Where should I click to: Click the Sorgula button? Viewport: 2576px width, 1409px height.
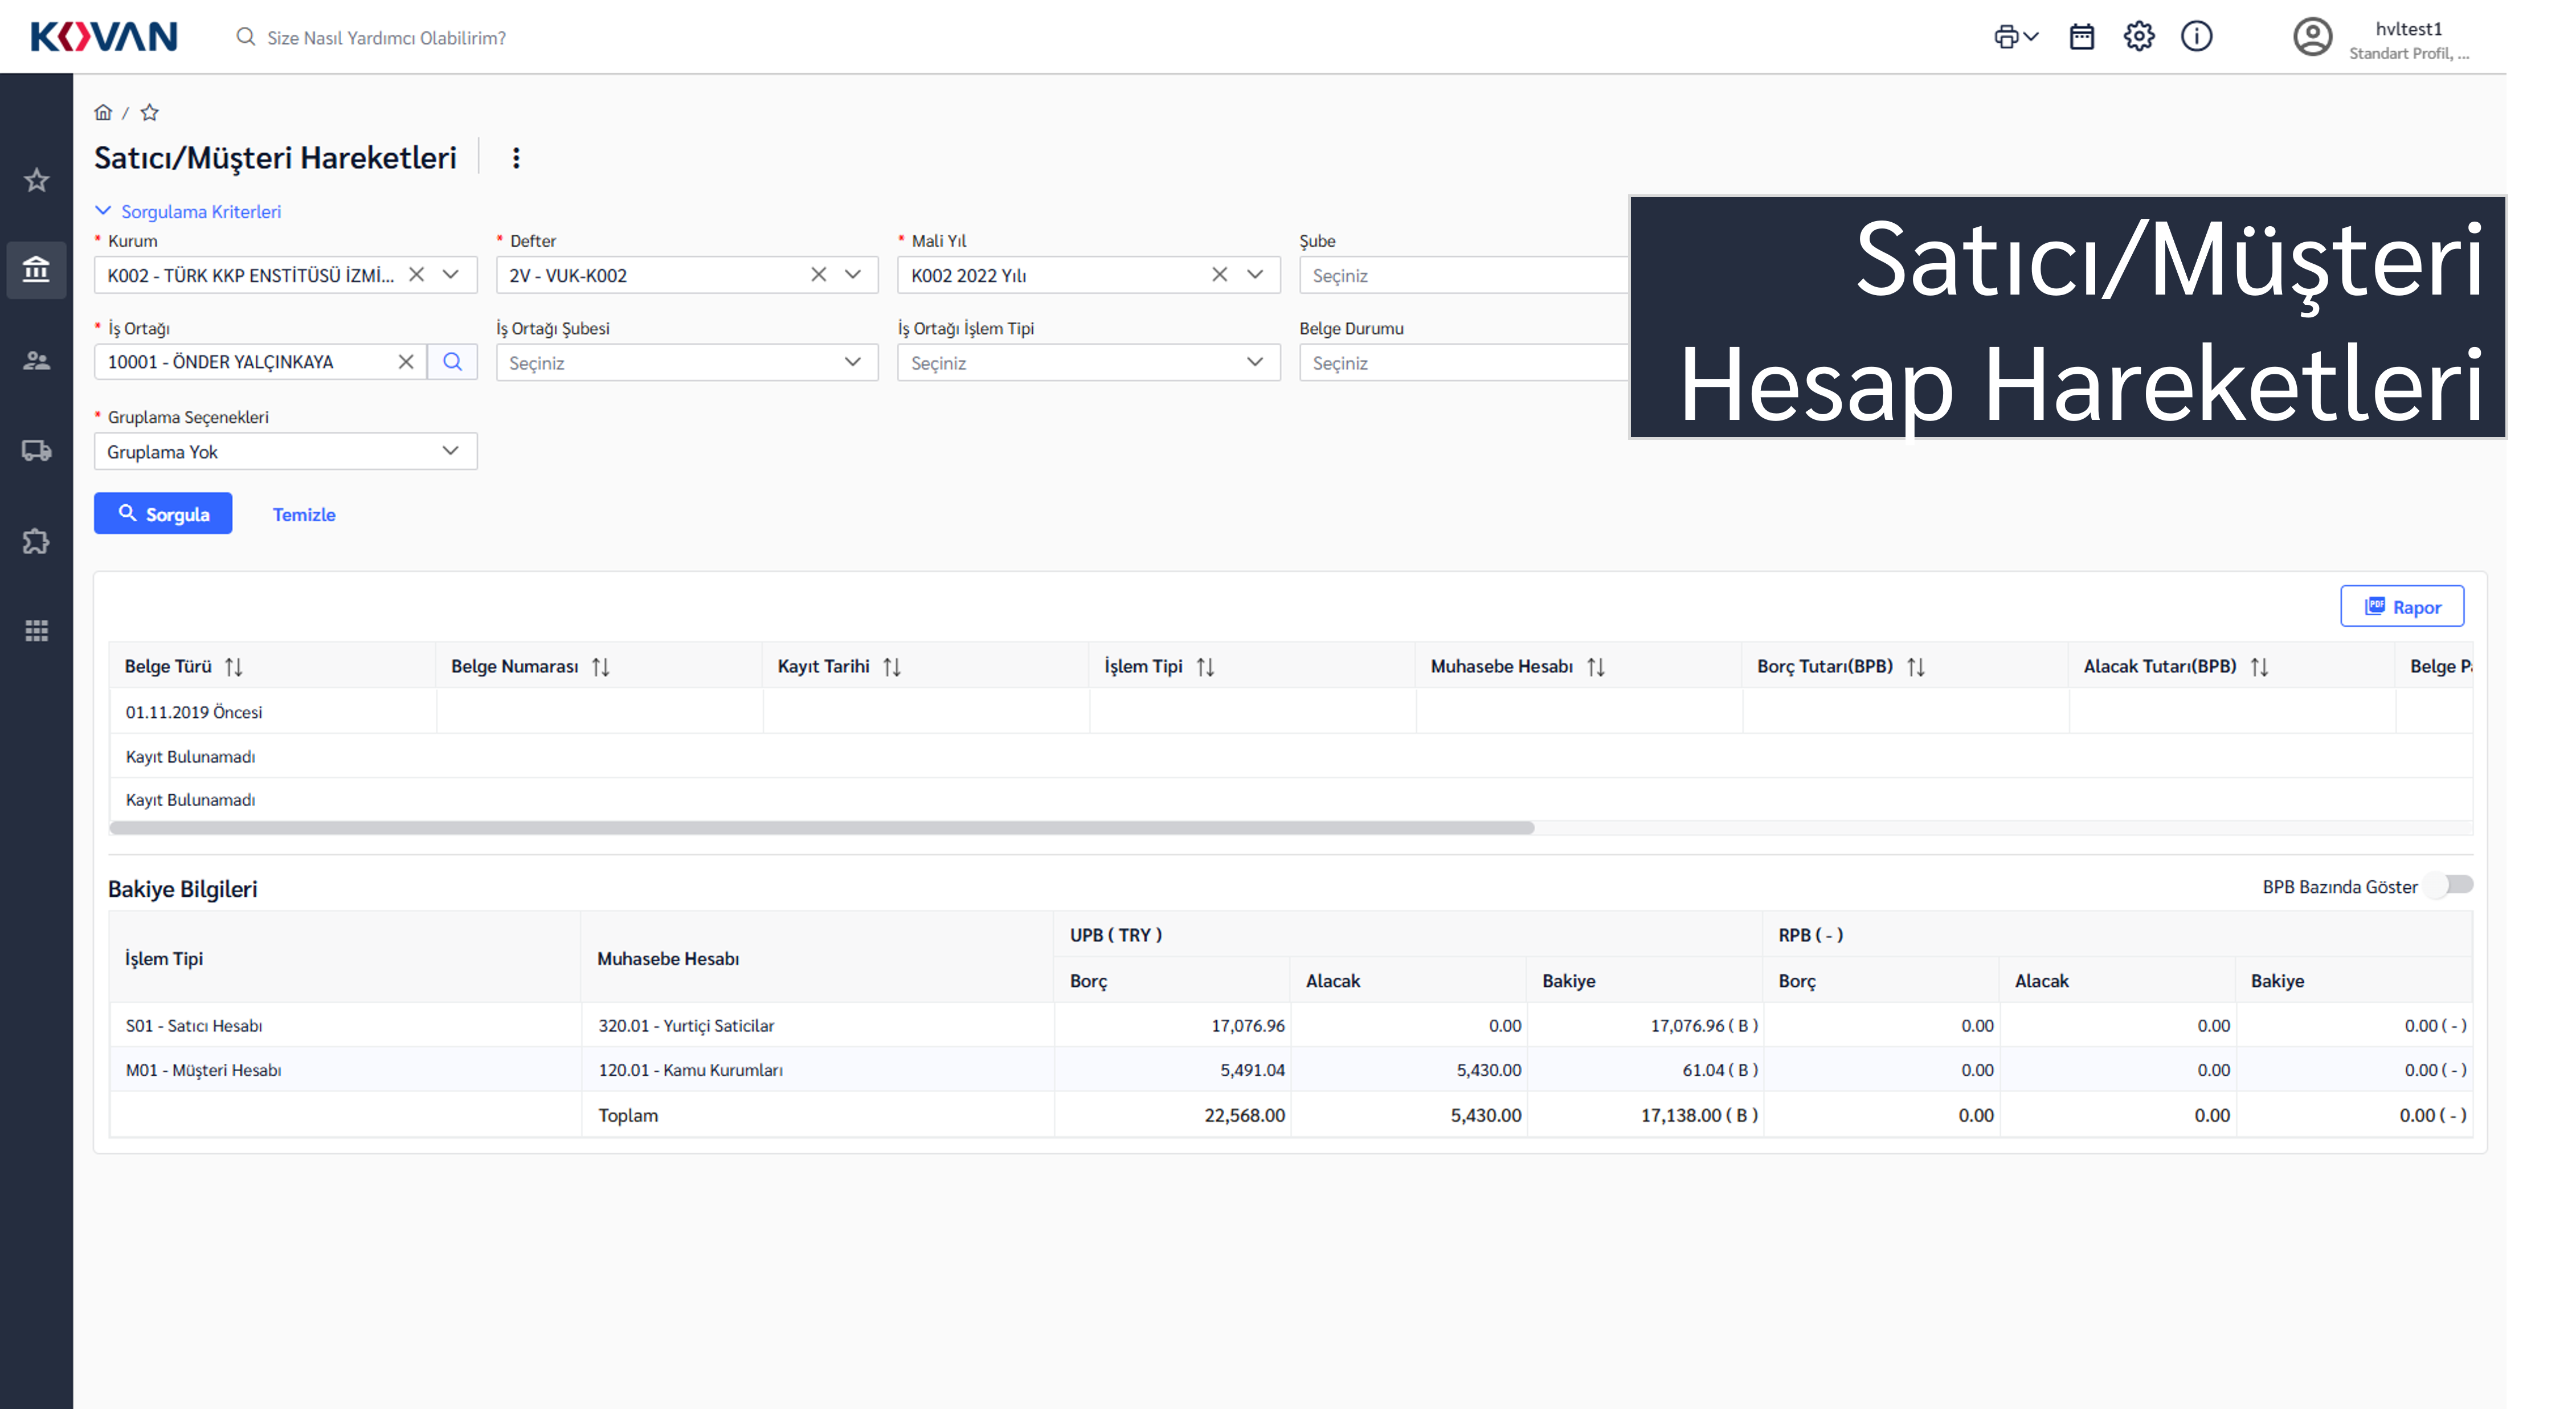[x=163, y=514]
